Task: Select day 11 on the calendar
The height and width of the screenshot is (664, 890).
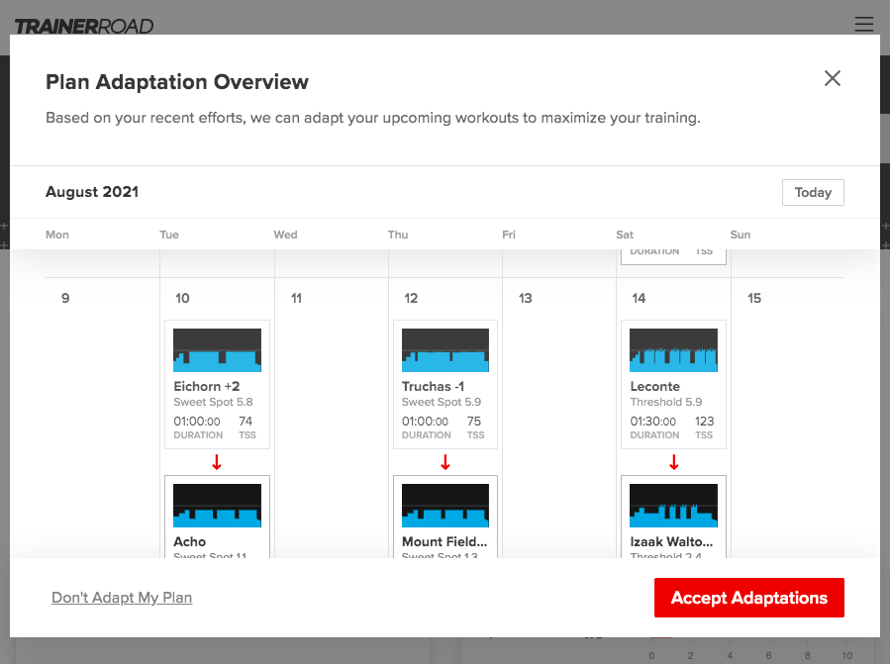Action: point(296,299)
